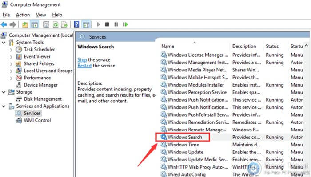
Task: Open the File menu
Action: tap(6, 15)
